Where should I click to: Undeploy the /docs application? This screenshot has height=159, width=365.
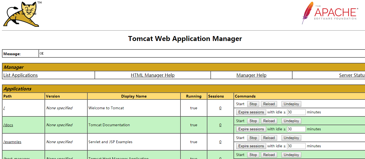click(291, 121)
